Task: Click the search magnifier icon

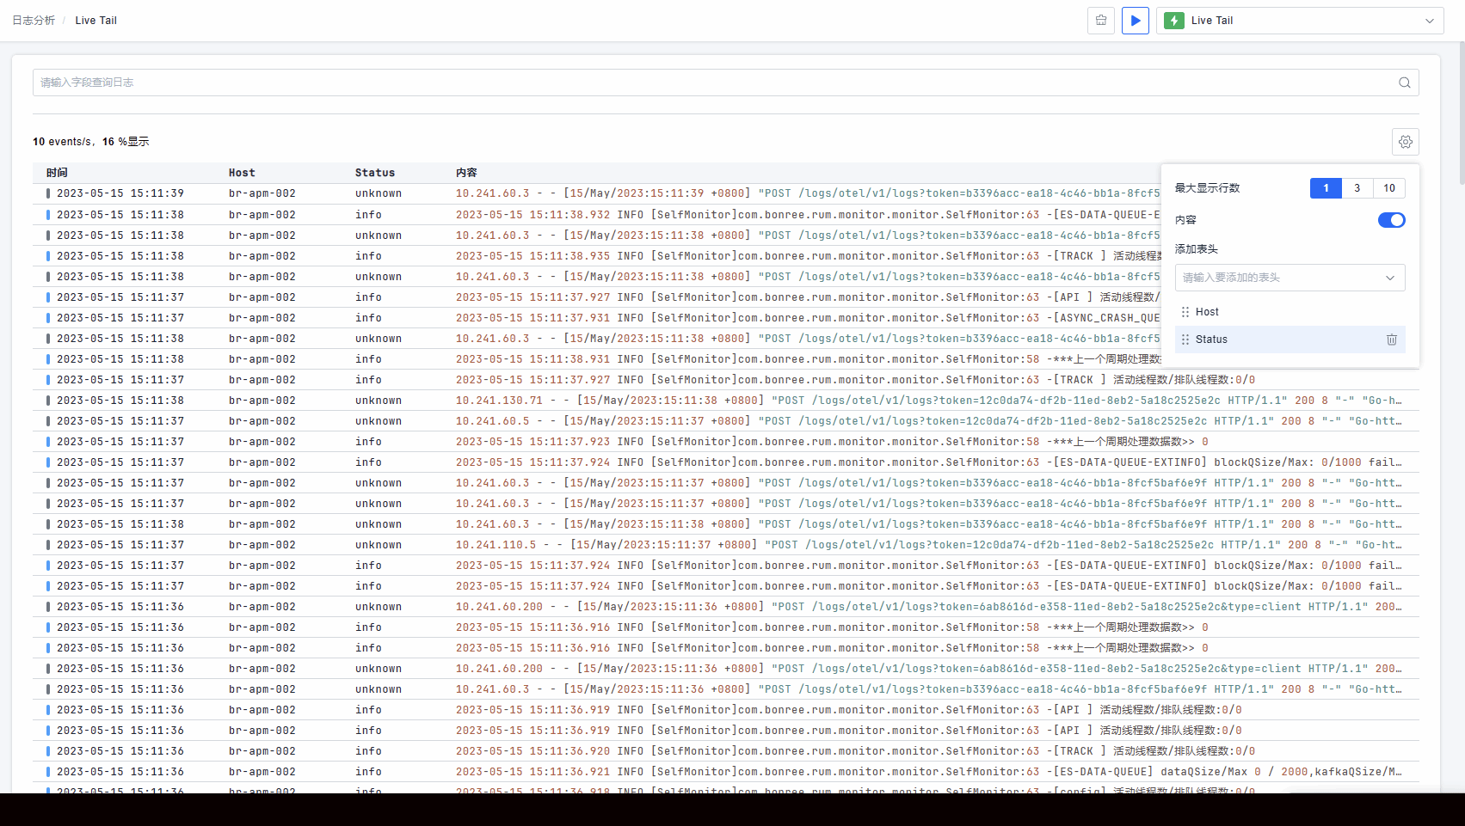Action: coord(1404,83)
